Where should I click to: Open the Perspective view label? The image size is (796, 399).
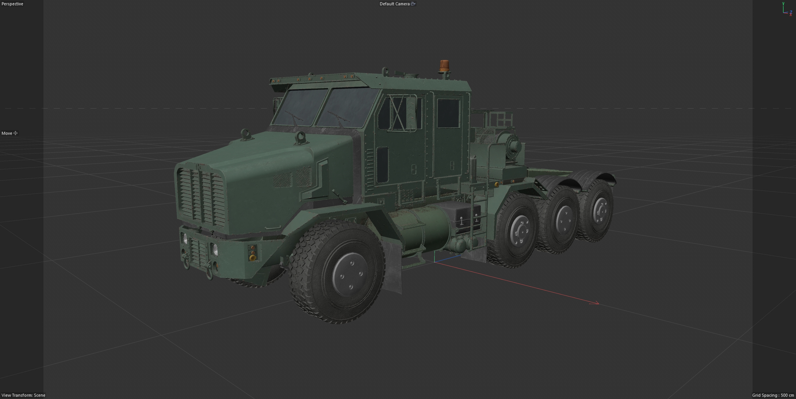click(12, 4)
